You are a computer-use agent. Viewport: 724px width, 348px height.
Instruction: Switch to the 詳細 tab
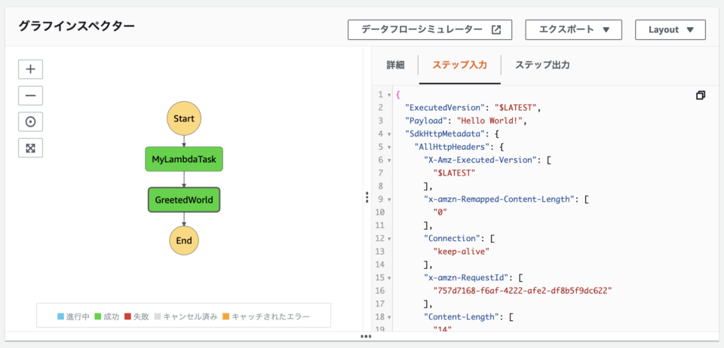(x=396, y=65)
